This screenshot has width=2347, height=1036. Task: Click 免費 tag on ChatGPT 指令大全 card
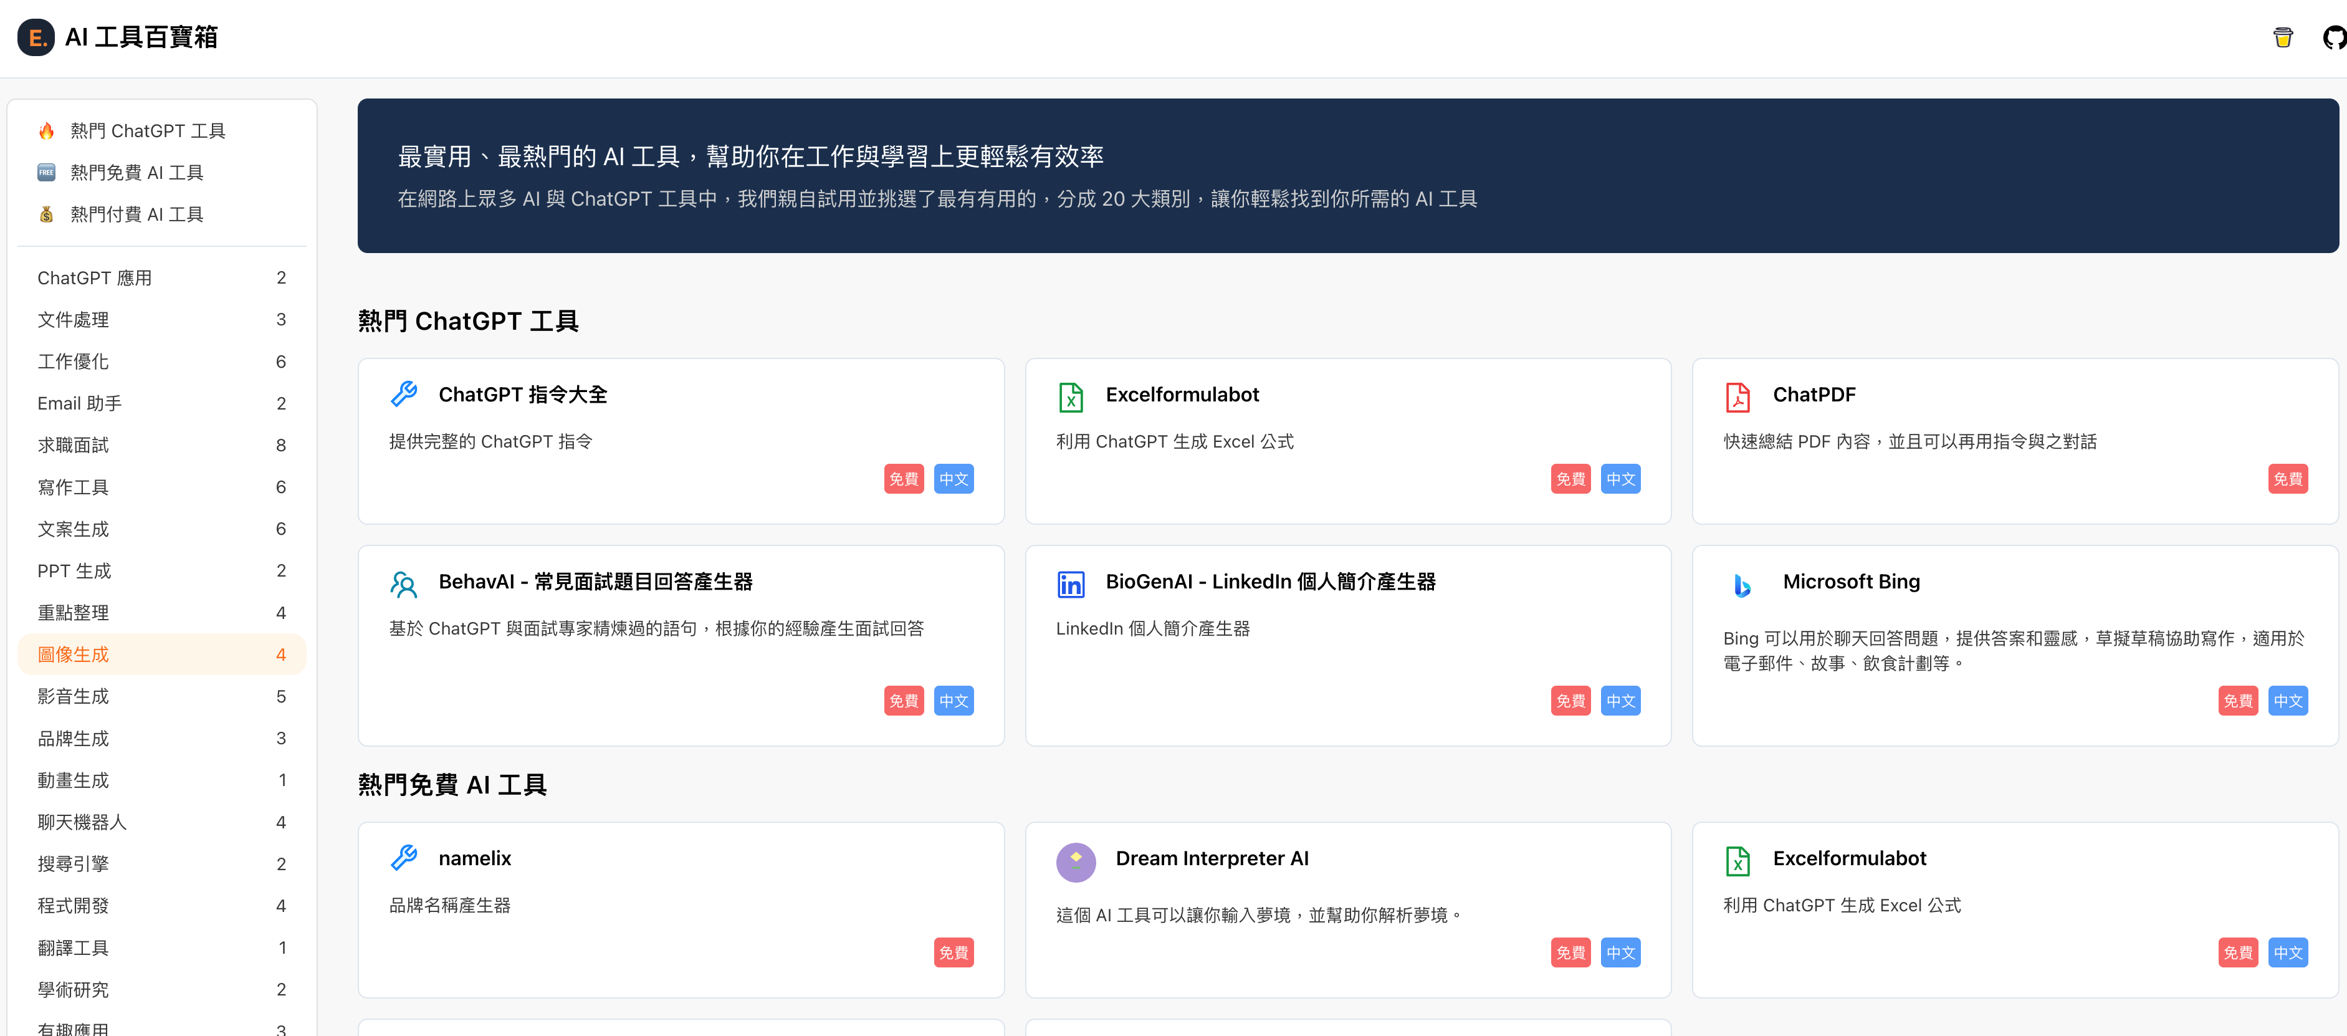pos(903,479)
